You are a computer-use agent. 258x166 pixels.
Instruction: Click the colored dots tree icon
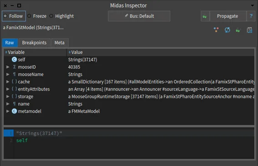point(216,30)
